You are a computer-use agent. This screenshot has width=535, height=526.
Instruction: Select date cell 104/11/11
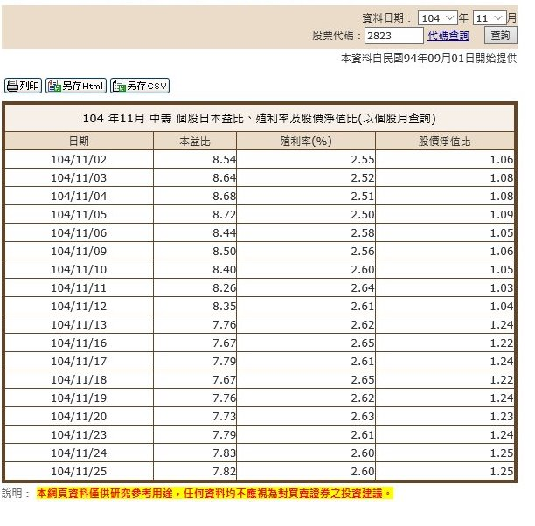click(79, 287)
